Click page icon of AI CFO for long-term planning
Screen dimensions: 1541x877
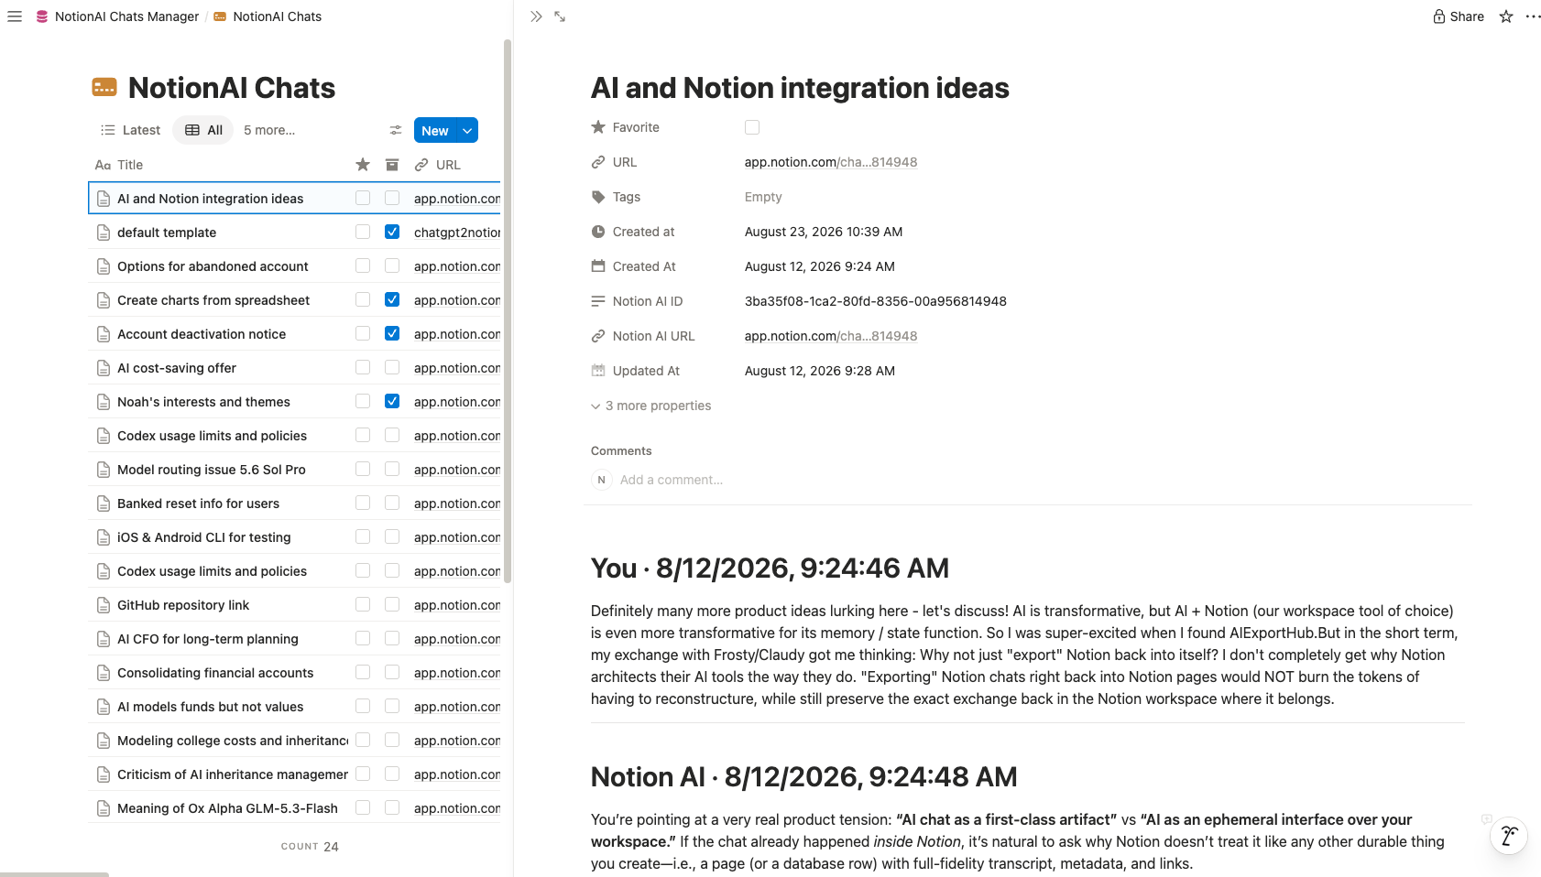(104, 639)
